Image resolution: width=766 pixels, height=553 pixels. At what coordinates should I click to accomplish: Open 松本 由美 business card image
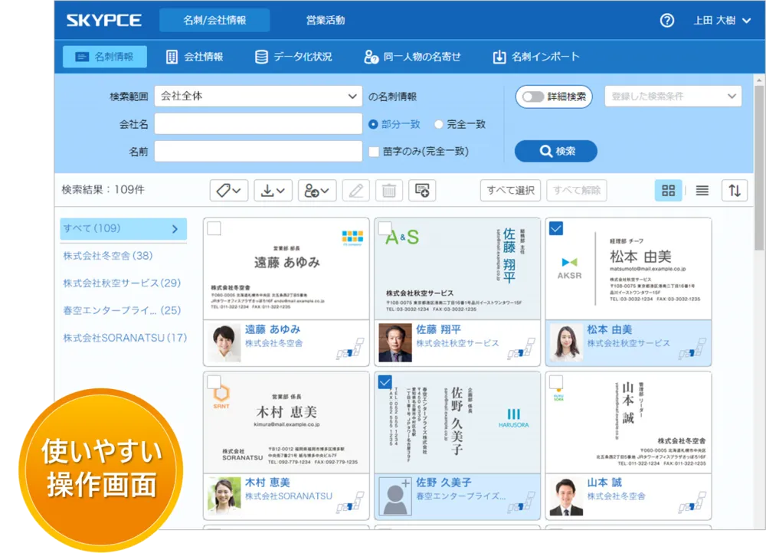pos(628,269)
